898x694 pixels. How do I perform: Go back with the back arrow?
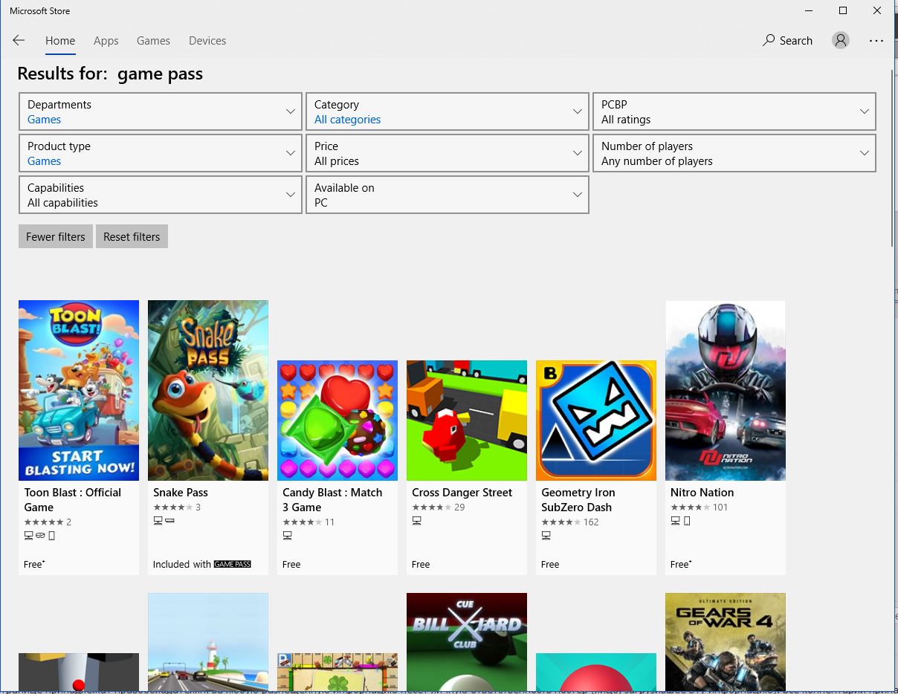(x=19, y=41)
